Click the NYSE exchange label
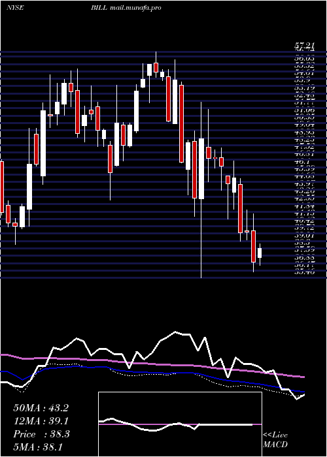The image size is (327, 457). tap(15, 8)
